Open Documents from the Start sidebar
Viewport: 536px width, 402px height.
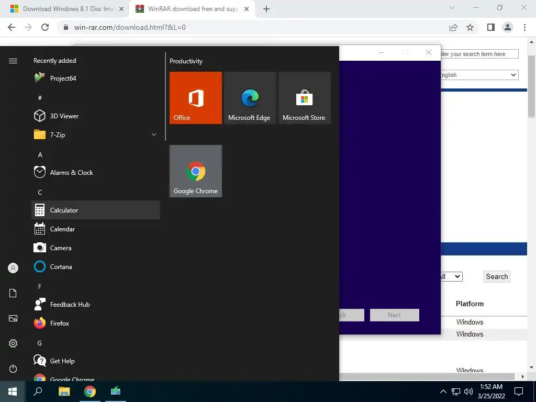pyautogui.click(x=13, y=293)
